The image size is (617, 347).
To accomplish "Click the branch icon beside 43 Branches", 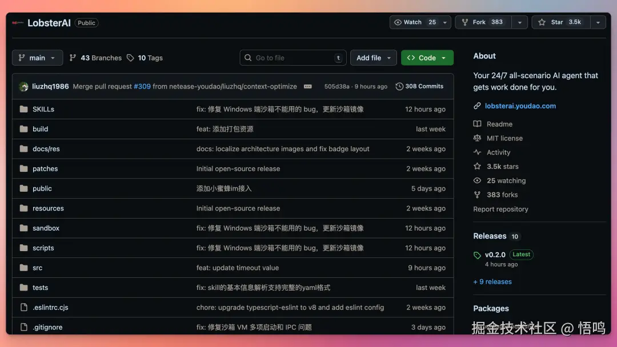I will click(x=73, y=58).
